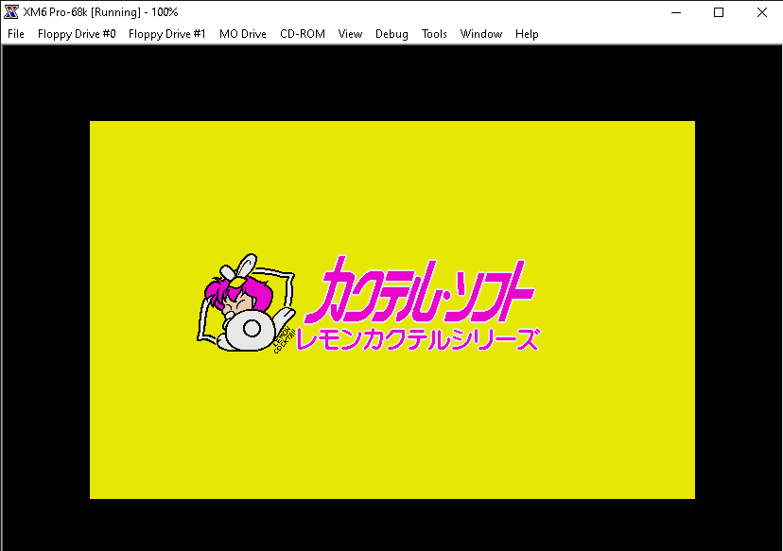Image resolution: width=783 pixels, height=551 pixels.
Task: Click the レモンカクテルシリーズ subtitle text
Action: click(419, 339)
